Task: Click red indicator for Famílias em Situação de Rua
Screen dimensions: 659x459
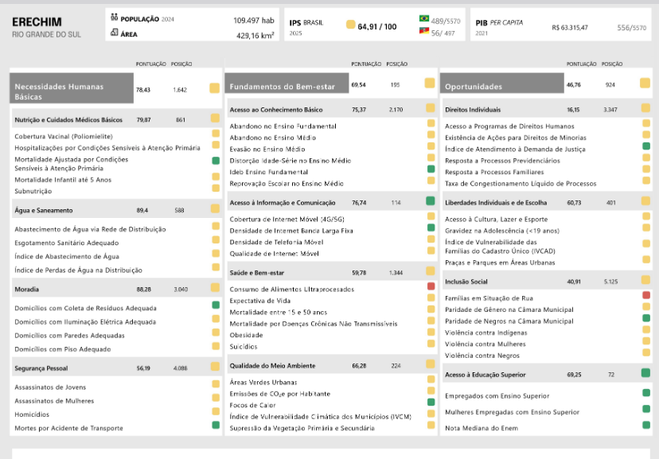Action: coord(646,295)
